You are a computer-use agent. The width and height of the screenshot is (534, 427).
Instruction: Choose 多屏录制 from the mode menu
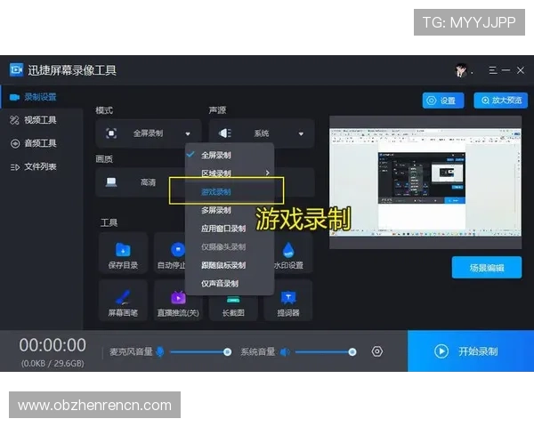[x=230, y=210]
